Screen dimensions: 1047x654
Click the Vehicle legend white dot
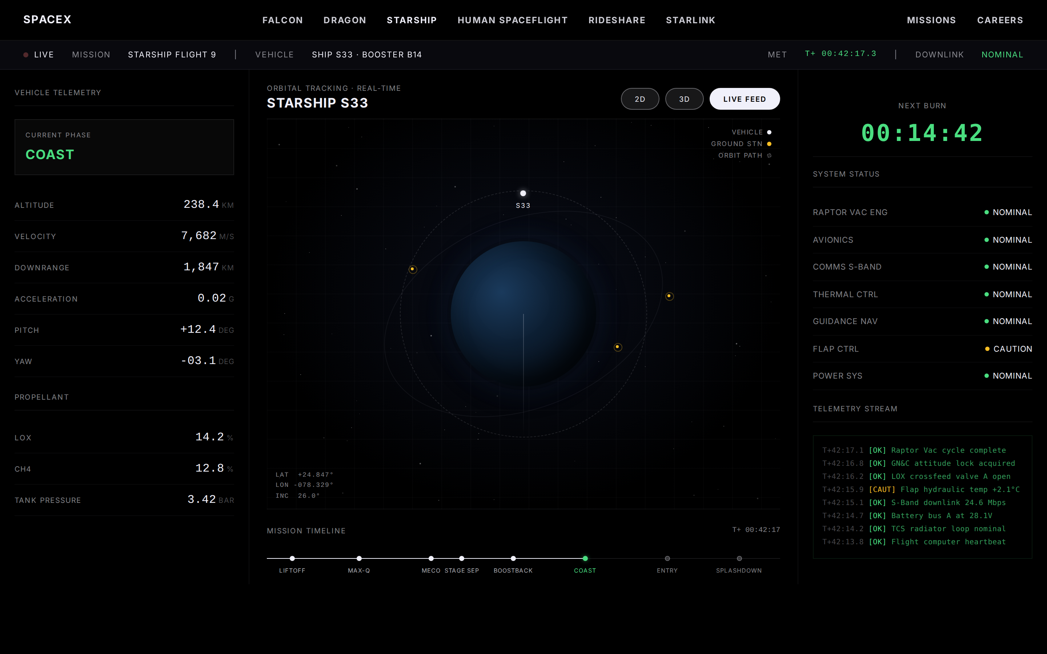769,132
